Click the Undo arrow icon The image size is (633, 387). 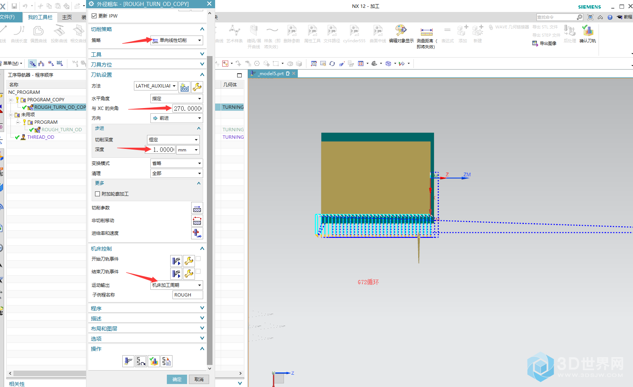(25, 6)
